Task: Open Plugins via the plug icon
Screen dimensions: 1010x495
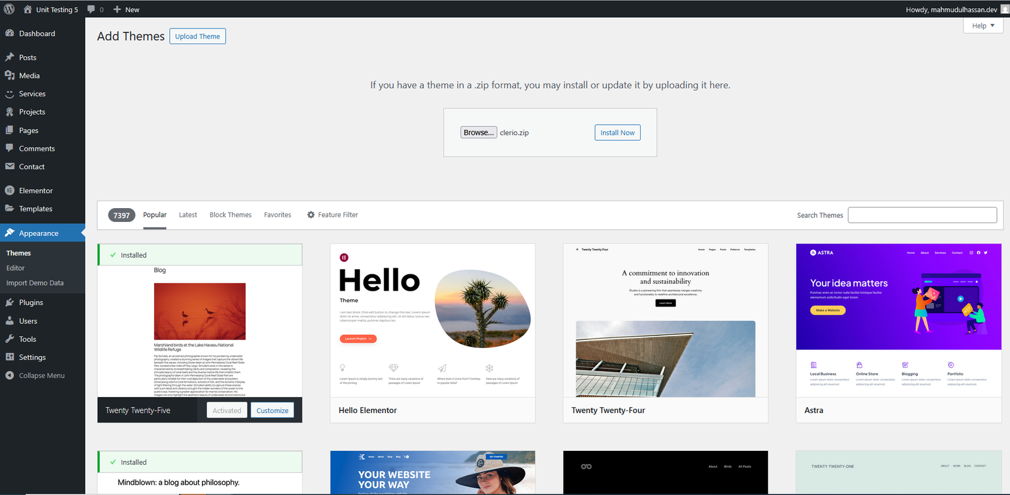Action: (9, 303)
